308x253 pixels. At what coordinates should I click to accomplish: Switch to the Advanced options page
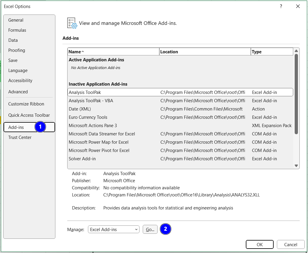click(x=18, y=92)
